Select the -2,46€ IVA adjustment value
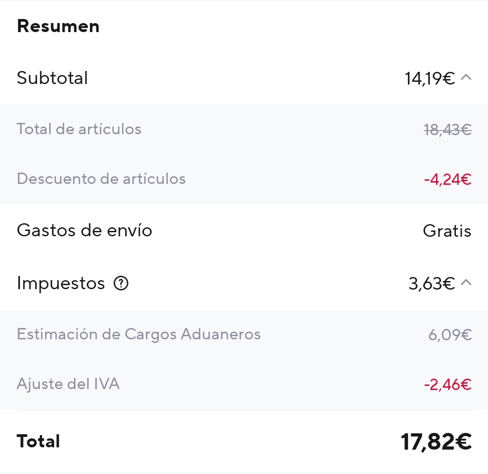This screenshot has height=474, width=488. [x=448, y=385]
